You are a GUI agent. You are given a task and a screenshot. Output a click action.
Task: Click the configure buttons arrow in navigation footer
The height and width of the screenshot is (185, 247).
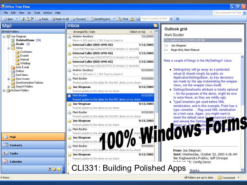click(x=64, y=172)
